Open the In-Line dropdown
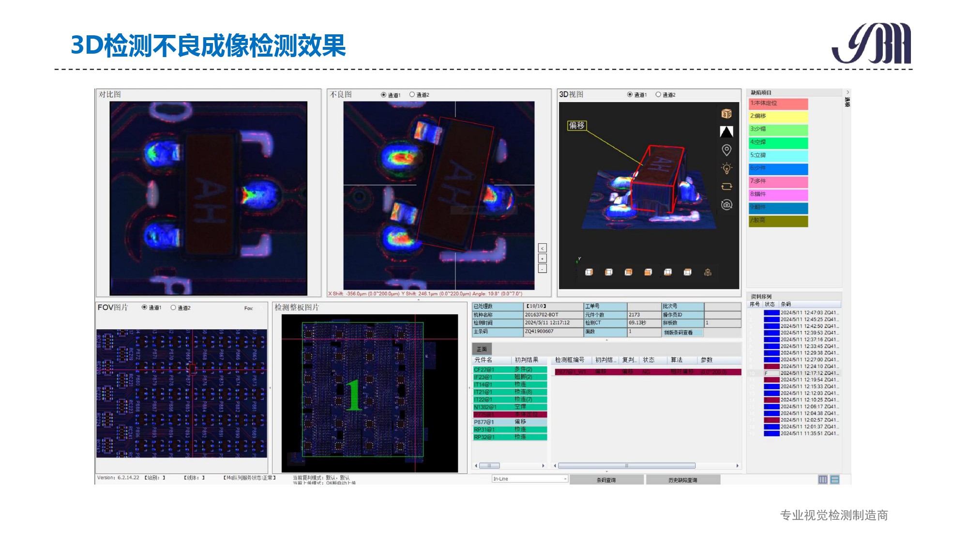Image resolution: width=968 pixels, height=544 pixels. [x=565, y=479]
